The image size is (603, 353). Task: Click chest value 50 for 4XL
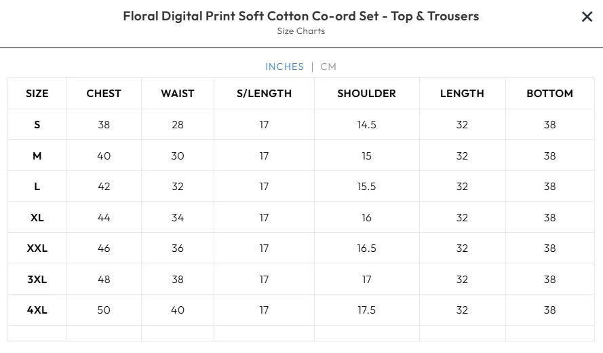[104, 310]
